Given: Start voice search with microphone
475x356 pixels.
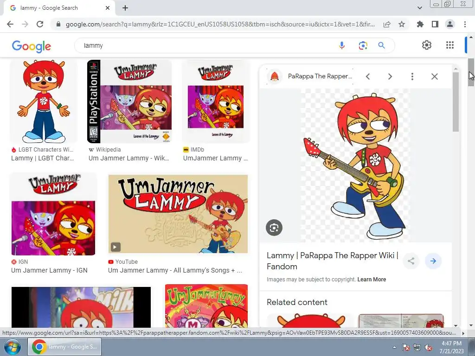Looking at the screenshot, I should tap(342, 45).
